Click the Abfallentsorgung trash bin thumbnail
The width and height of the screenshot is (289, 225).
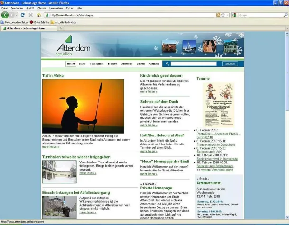59,207
